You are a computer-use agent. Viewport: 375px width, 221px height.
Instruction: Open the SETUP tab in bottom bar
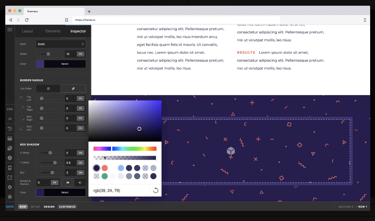[x=35, y=207]
